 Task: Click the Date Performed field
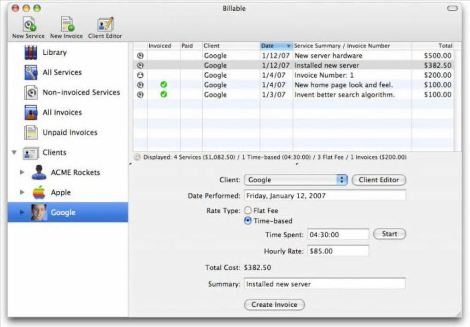click(325, 195)
